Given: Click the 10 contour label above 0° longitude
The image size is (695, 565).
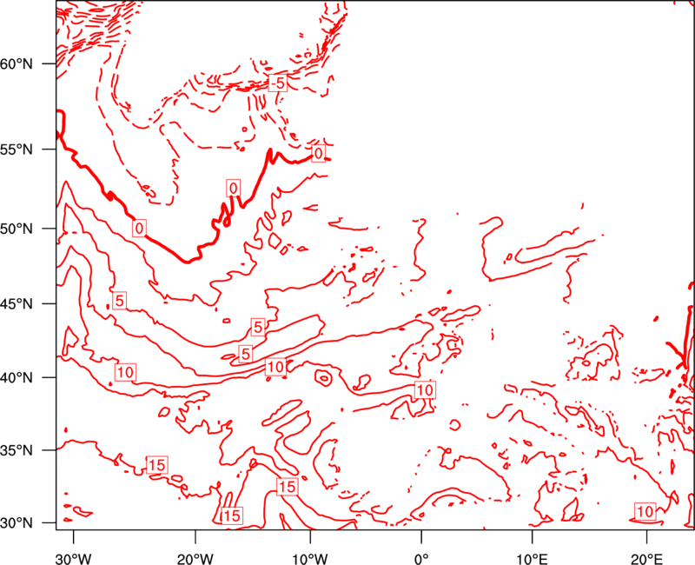Looking at the screenshot, I should (x=425, y=389).
